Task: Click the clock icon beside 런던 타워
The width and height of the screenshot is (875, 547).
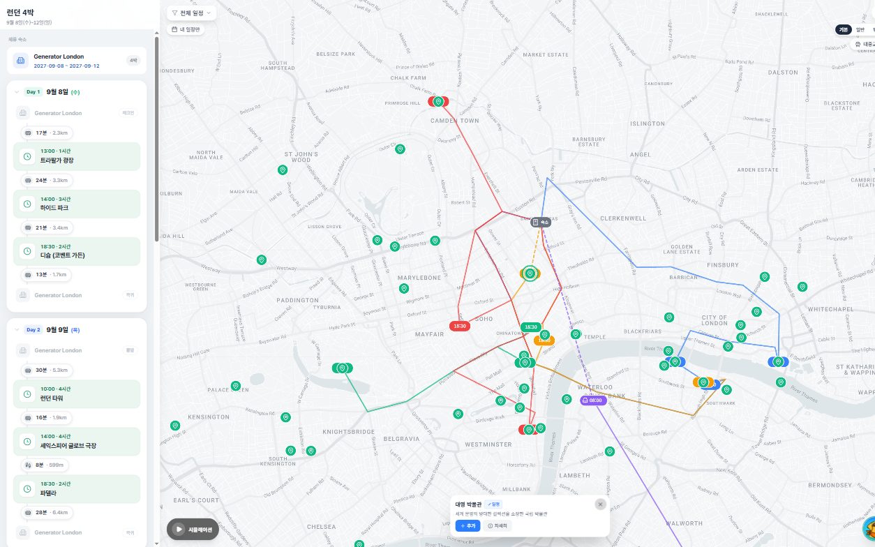Action: (27, 394)
